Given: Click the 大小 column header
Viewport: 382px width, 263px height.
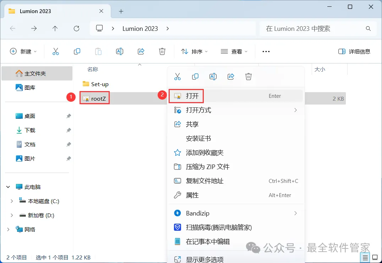Looking at the screenshot, I should pyautogui.click(x=320, y=69).
